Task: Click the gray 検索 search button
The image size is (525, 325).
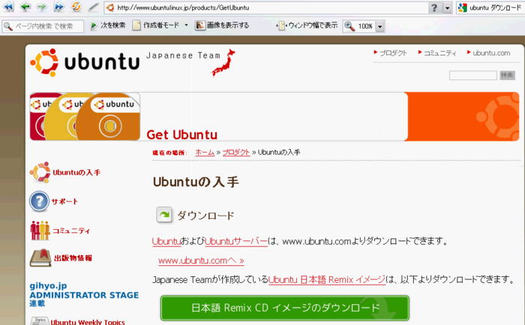Action: [507, 75]
